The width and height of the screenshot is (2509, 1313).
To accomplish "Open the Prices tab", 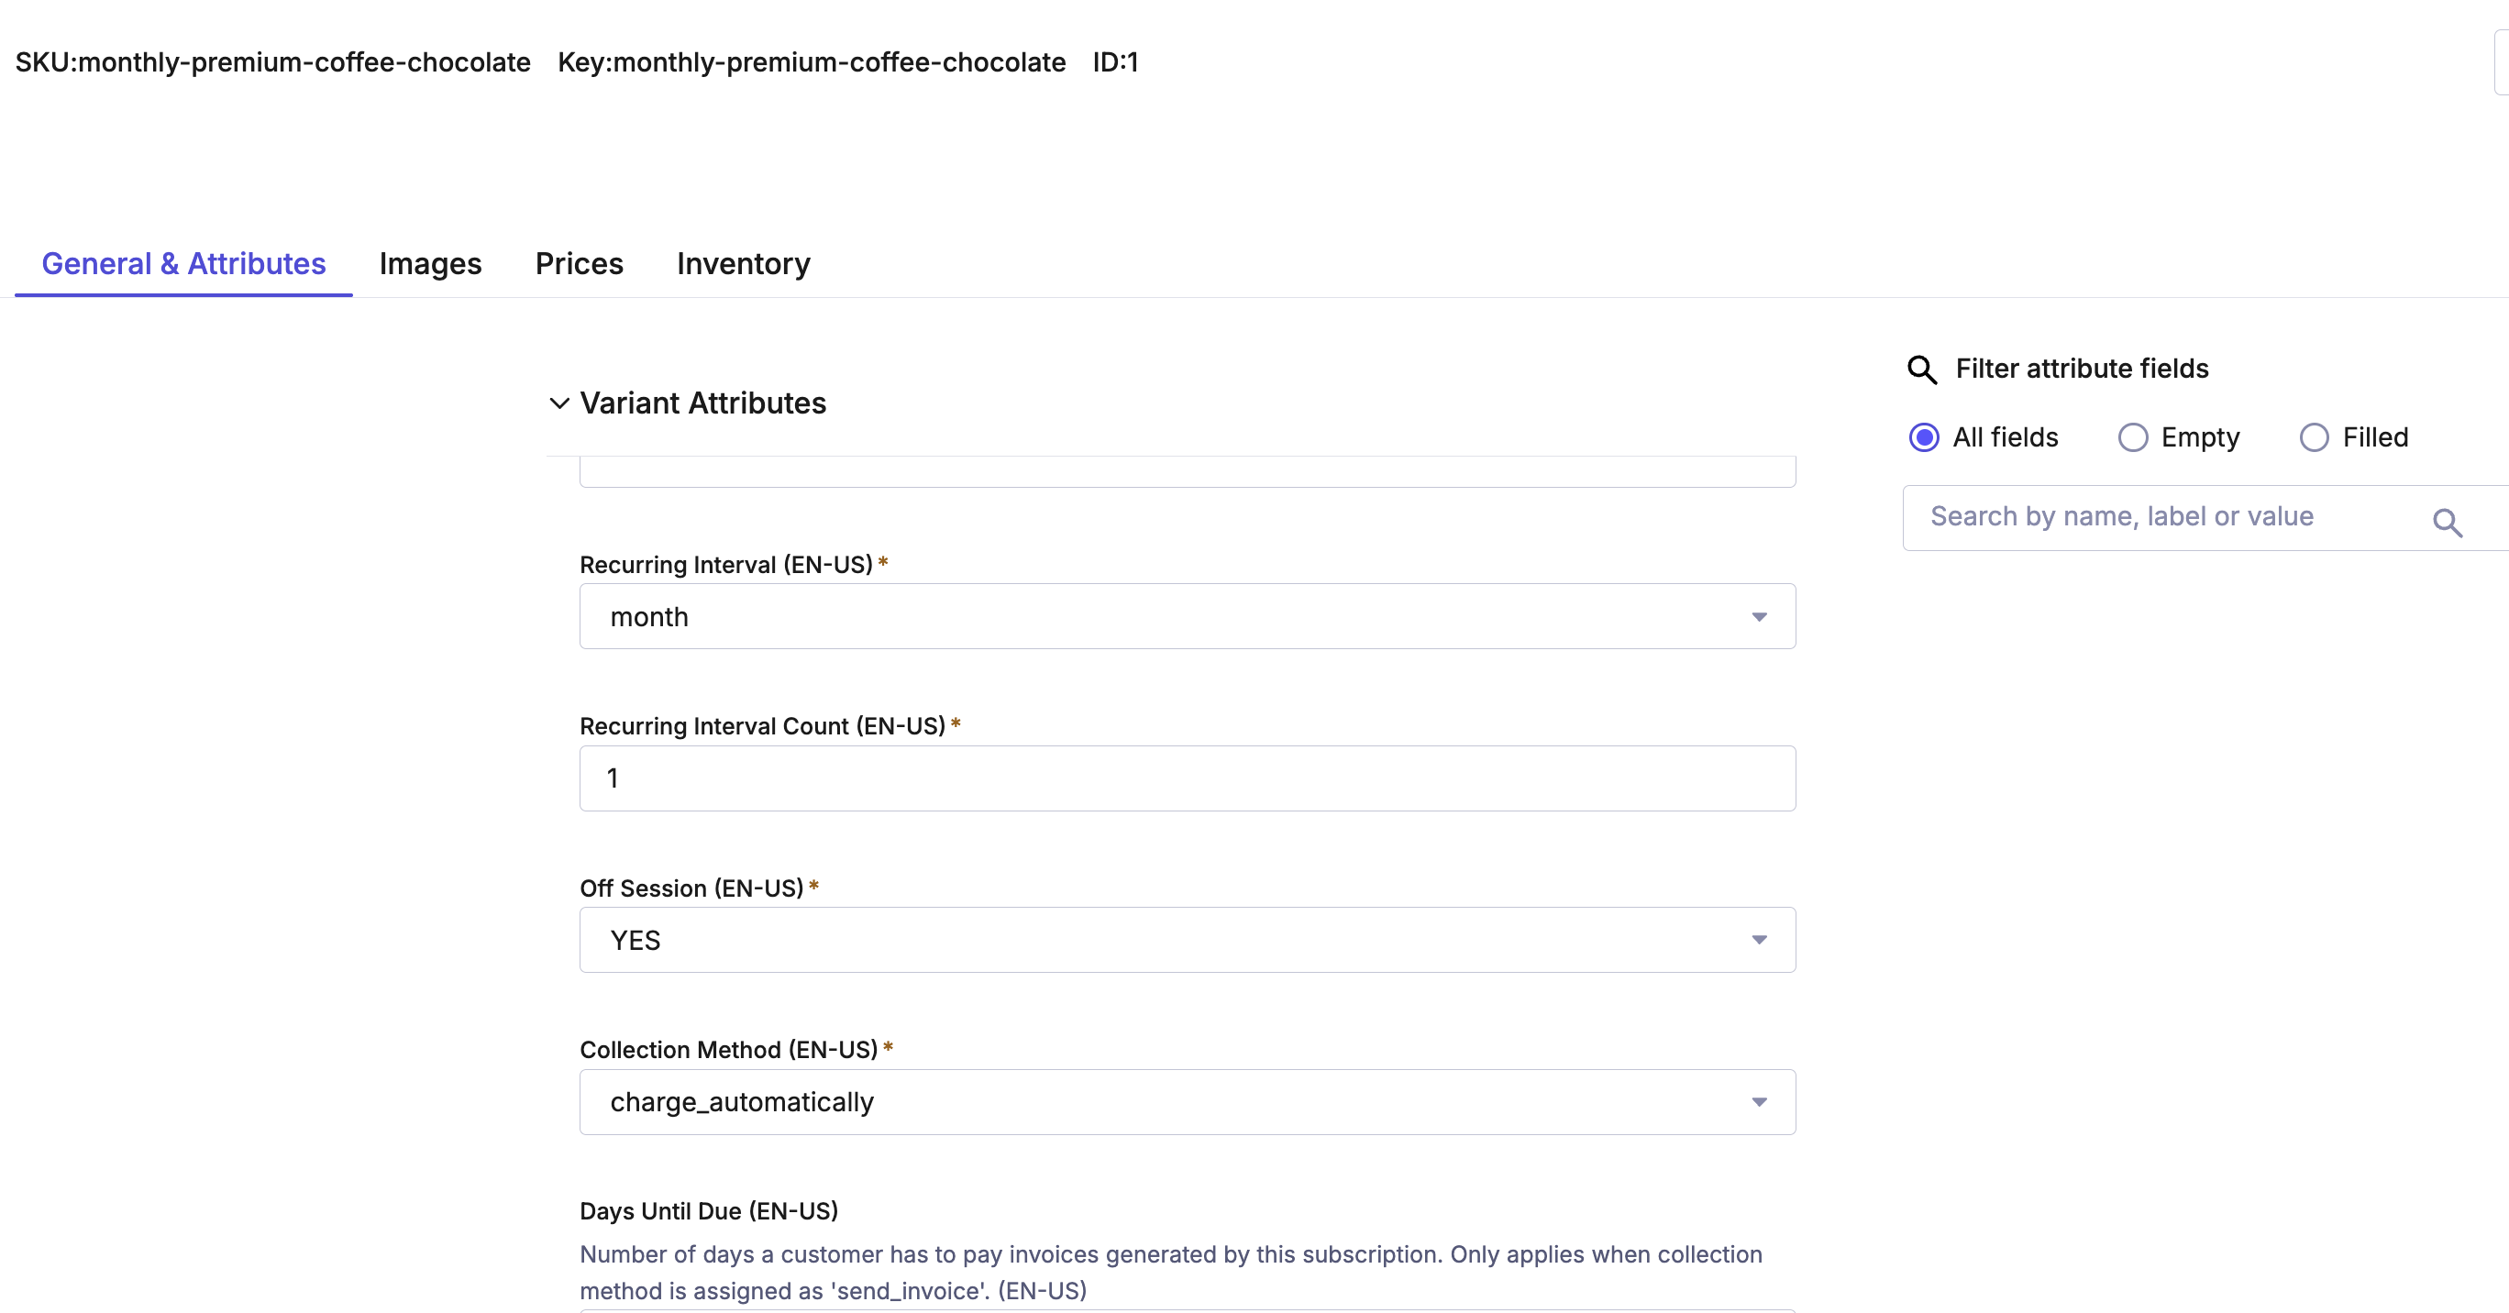I will point(580,264).
